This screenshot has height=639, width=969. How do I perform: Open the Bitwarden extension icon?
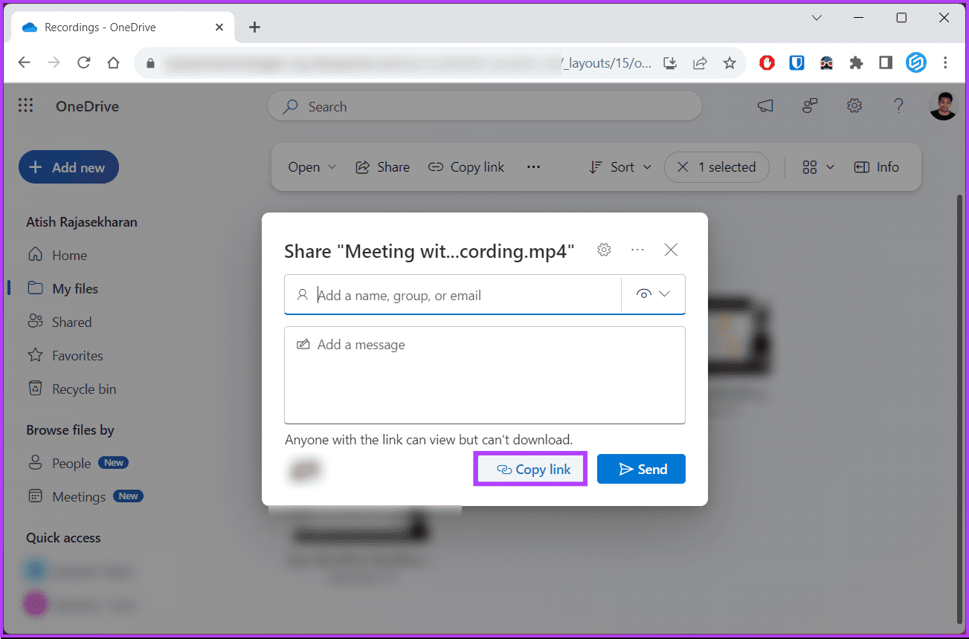coord(796,63)
